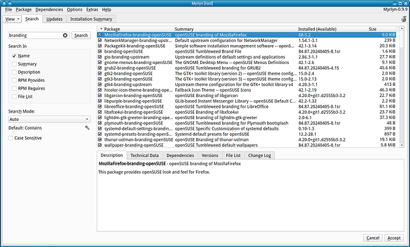
Task: Enable Case Sensitive search
Action: pyautogui.click(x=11, y=138)
